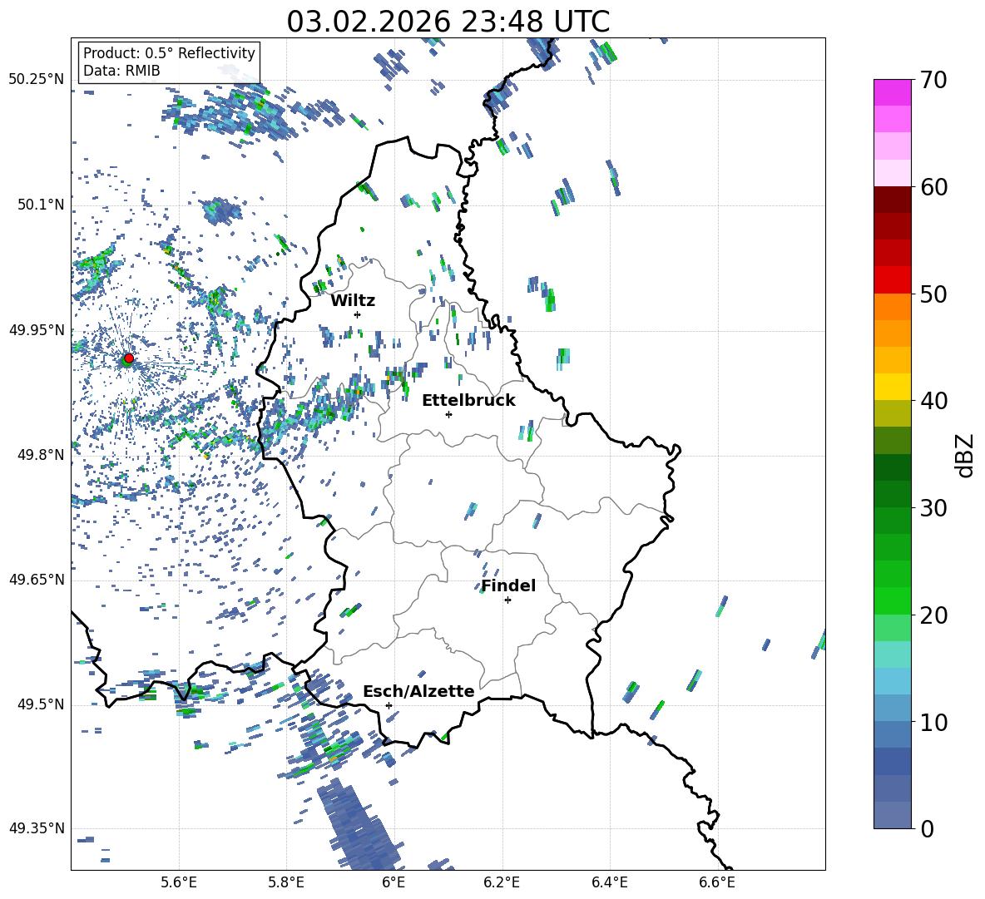Image resolution: width=985 pixels, height=899 pixels.
Task: Click the latitude label 50.25°N
Action: [x=37, y=80]
